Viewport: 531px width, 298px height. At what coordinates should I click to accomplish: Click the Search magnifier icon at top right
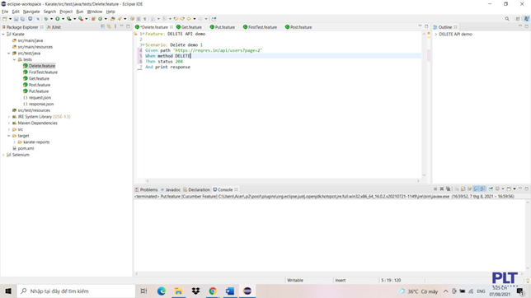[507, 19]
